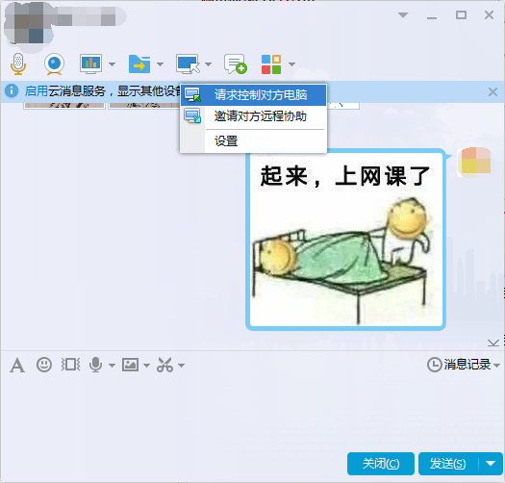The height and width of the screenshot is (483, 505).
Task: Expand the presentation icon dropdown arrow
Action: 112,64
